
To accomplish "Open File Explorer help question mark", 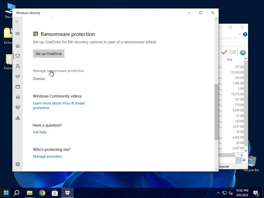I will 245,34.
